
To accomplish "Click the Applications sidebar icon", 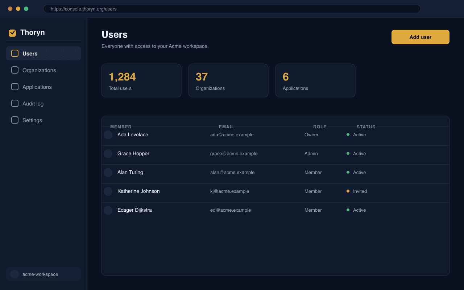I will [x=15, y=87].
